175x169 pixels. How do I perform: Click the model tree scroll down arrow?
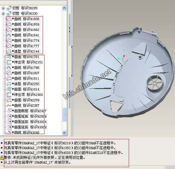pos(64,133)
